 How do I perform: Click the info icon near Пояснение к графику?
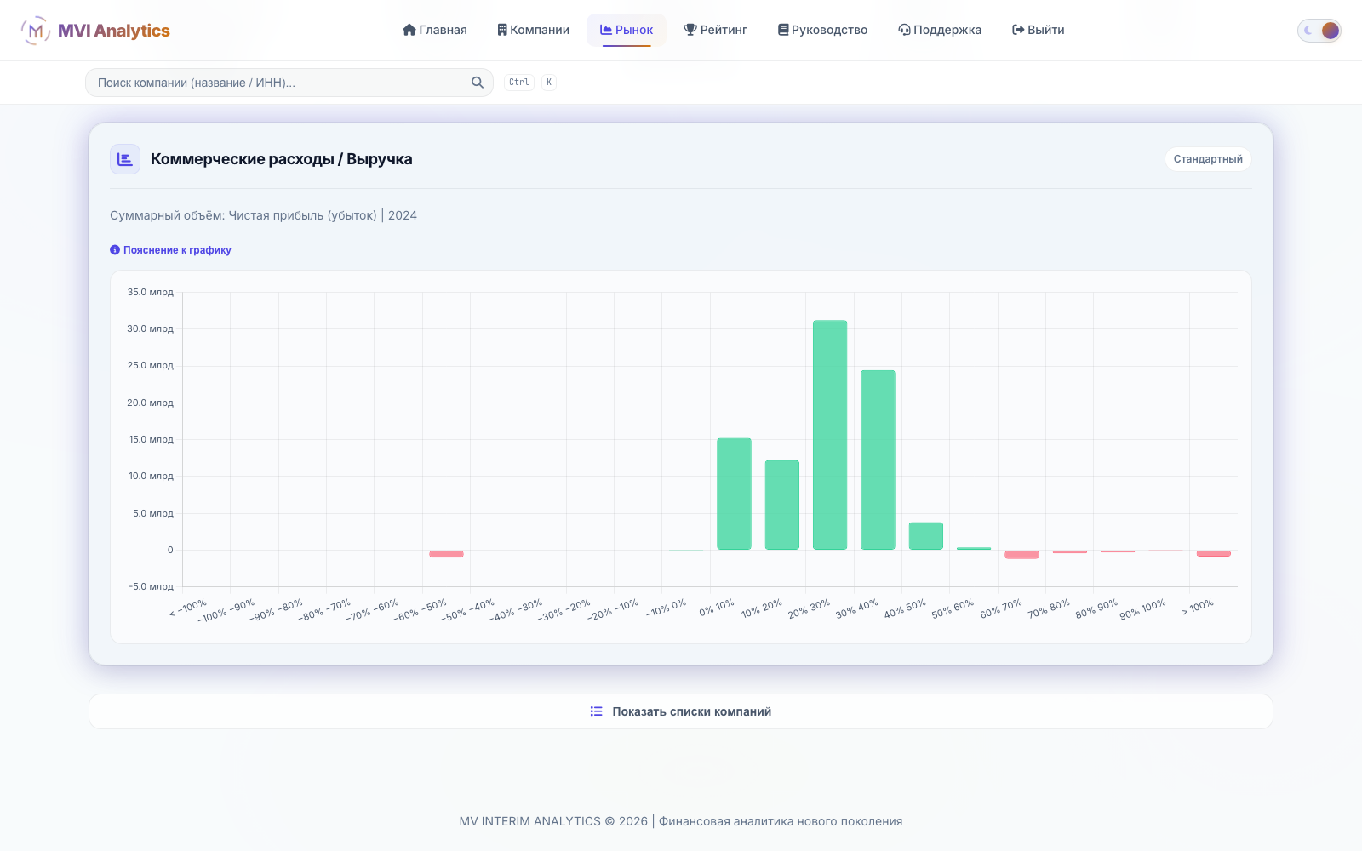(115, 250)
